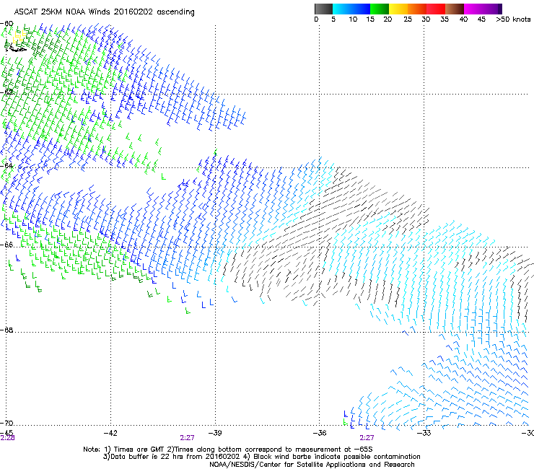
Task: Click the latitude label -64
Action: [7, 166]
